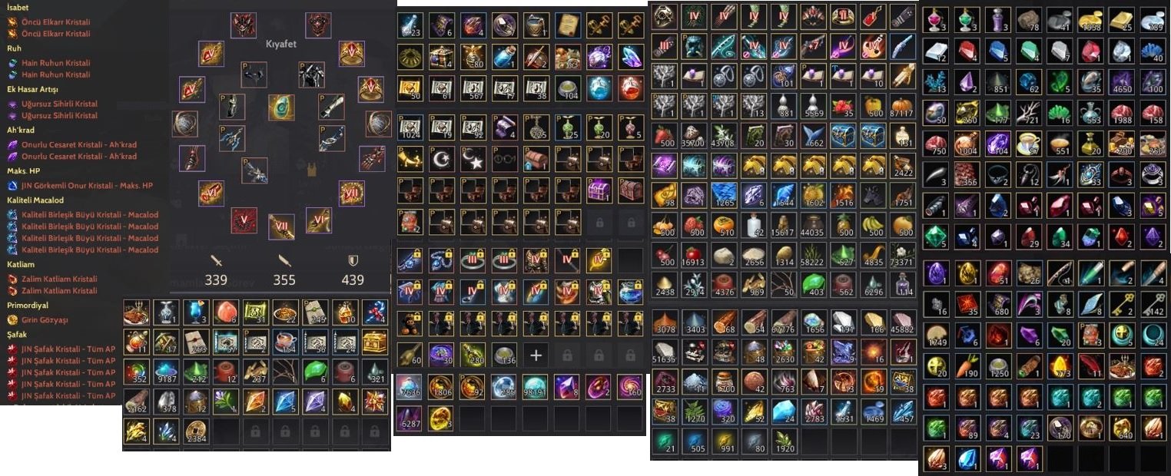Click the plus slot to expand inventory
The image size is (1171, 476).
pyautogui.click(x=536, y=355)
